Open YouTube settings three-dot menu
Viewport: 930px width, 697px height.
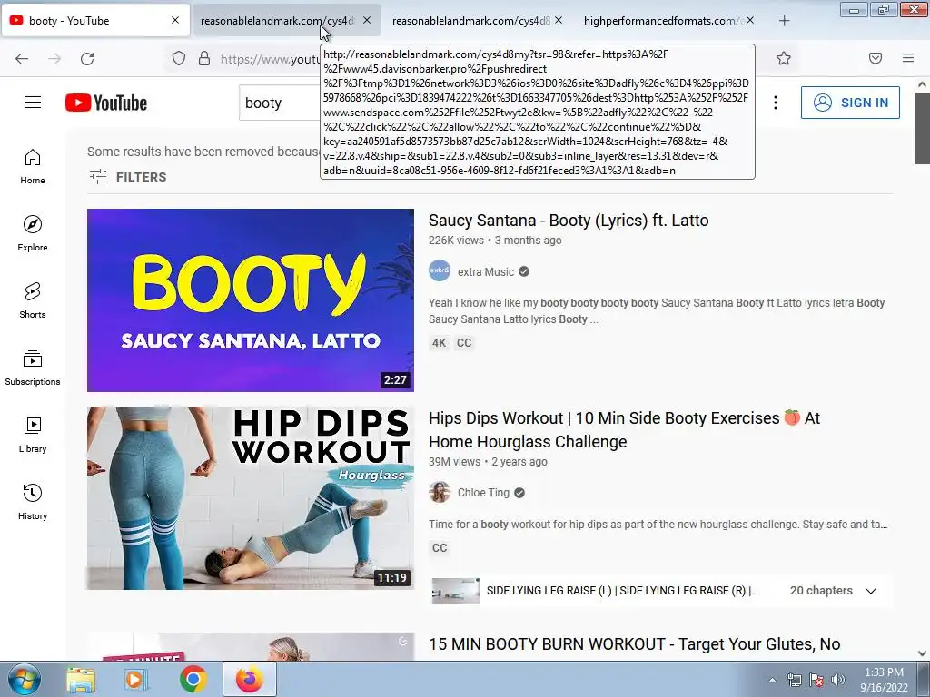pos(776,103)
